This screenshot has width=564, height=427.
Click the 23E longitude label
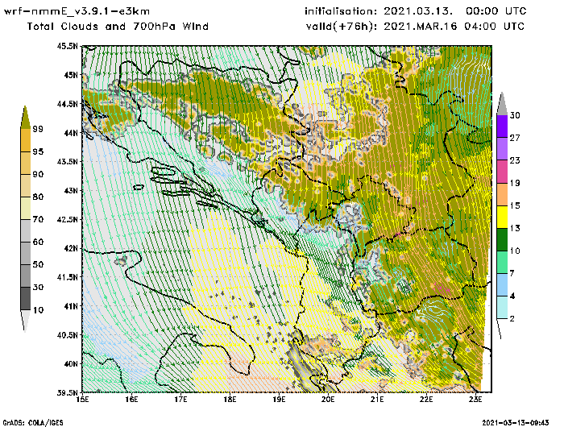tap(475, 400)
